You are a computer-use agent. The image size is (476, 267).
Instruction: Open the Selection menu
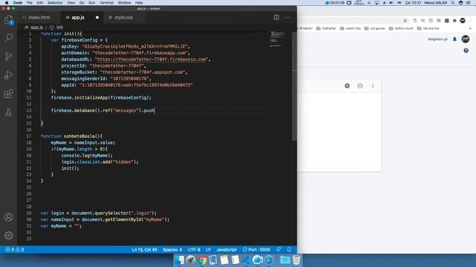[55, 3]
